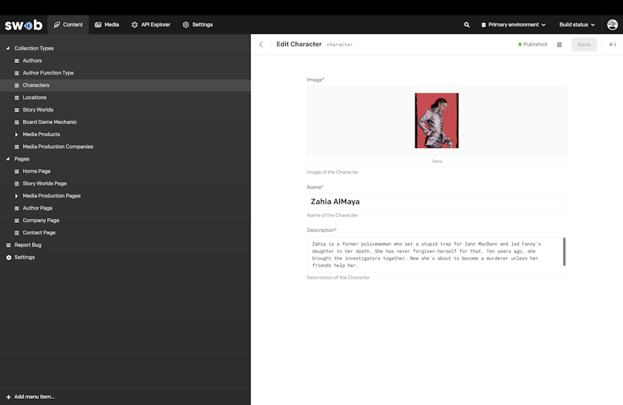Open the Home Page entry
Image resolution: width=623 pixels, height=405 pixels.
[x=37, y=171]
